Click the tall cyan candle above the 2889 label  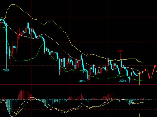(6, 39)
